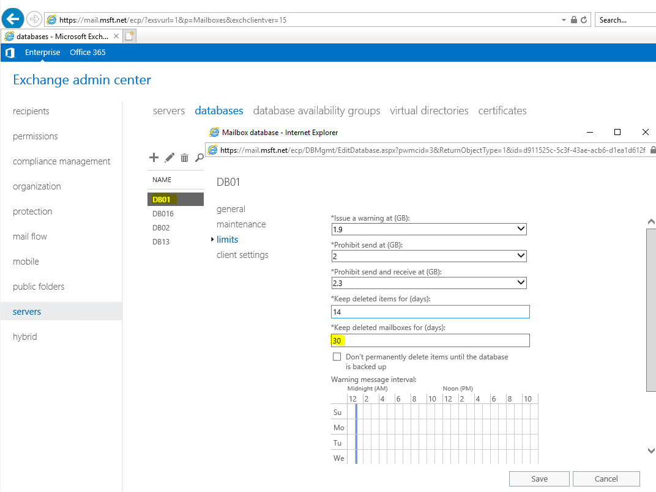Open compliance management section
Viewport: 656px width, 492px height.
pyautogui.click(x=61, y=161)
